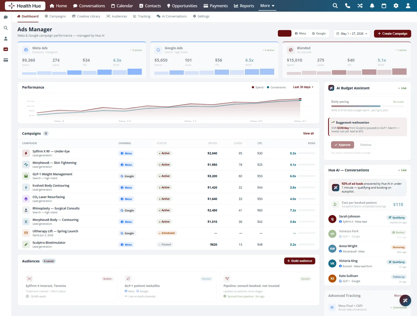This screenshot has width=417, height=316.
Task: Click the Ultherapy Lift campaign icon
Action: point(26,233)
